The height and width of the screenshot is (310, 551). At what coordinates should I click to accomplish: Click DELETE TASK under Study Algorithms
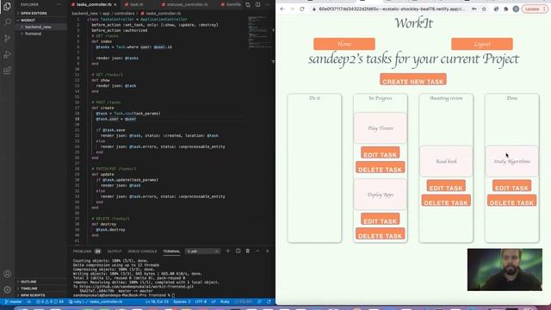coord(512,201)
